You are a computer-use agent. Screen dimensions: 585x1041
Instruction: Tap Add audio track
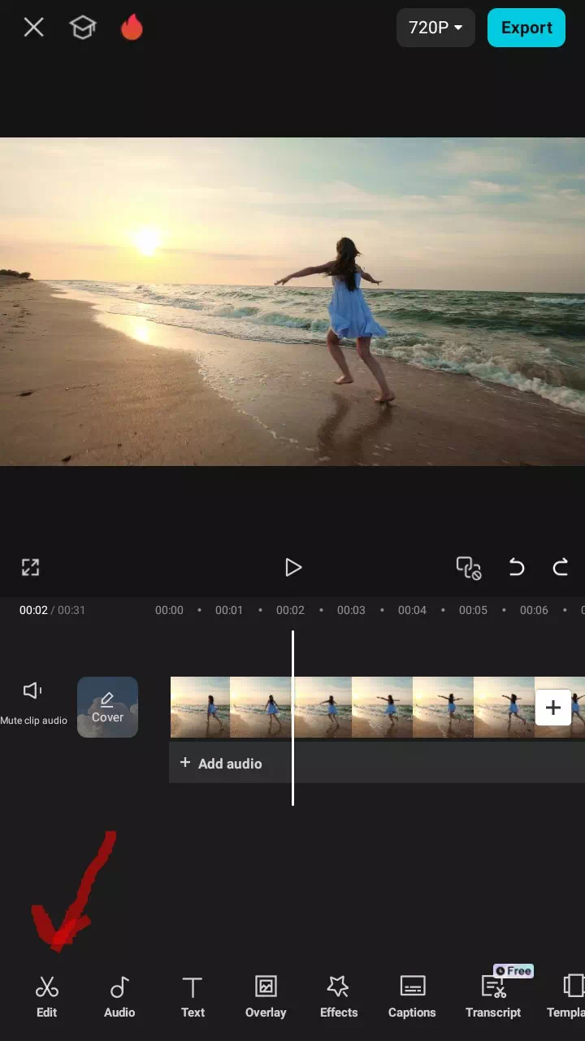click(x=221, y=763)
